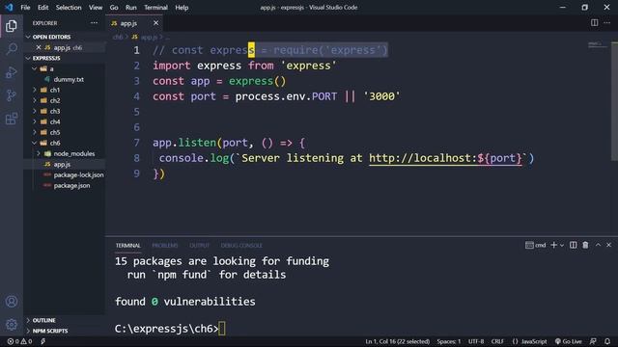Open the Extensions view
Image resolution: width=618 pixels, height=347 pixels.
tap(11, 119)
